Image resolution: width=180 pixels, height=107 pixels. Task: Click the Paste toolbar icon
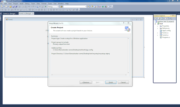(25, 7)
